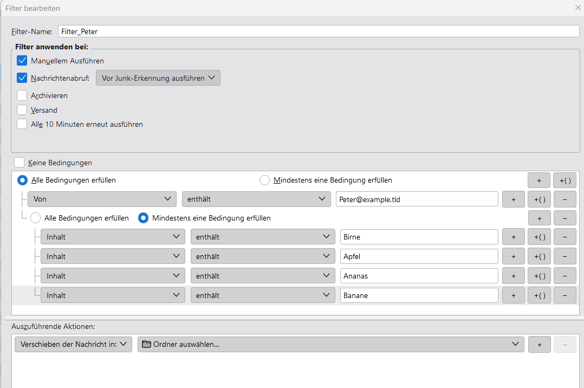Click the +( ) group button in the Apfel row
Screen dimensions: 584x388
pyautogui.click(x=539, y=256)
